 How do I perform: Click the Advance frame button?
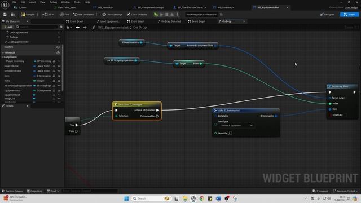tap(161, 15)
